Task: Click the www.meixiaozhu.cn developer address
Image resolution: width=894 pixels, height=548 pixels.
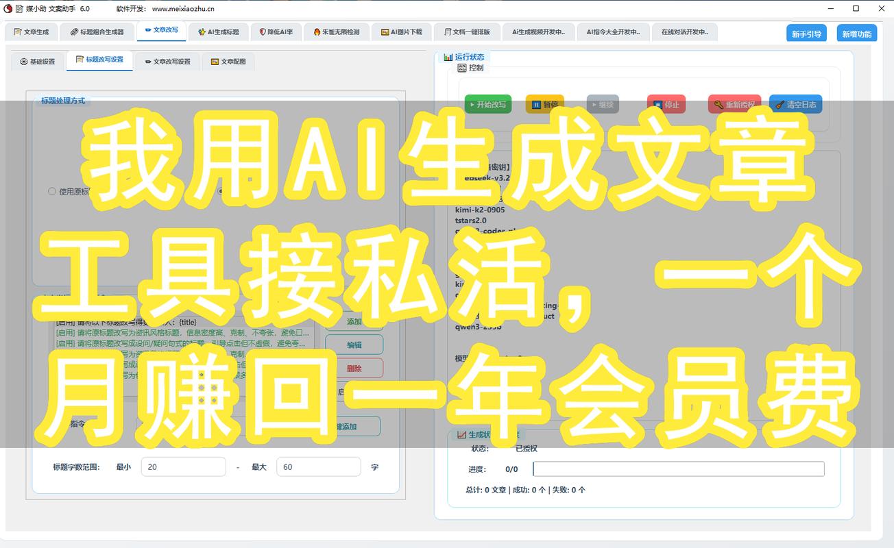Action: (x=183, y=9)
